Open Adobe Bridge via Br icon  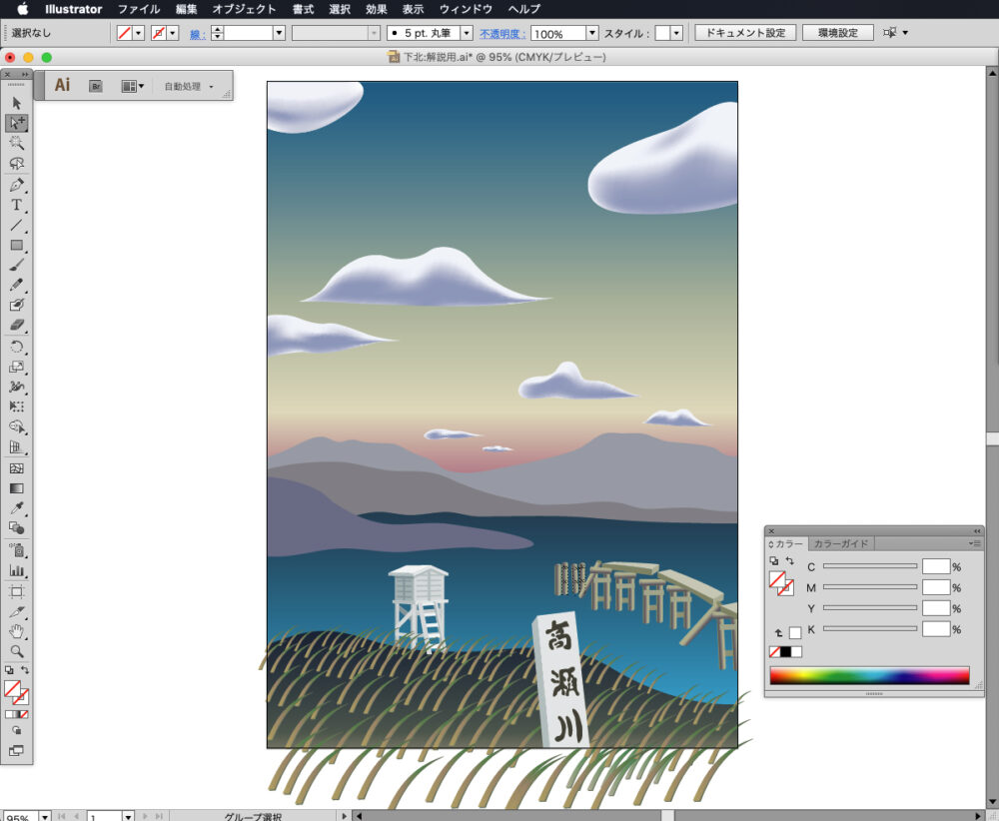pyautogui.click(x=96, y=87)
